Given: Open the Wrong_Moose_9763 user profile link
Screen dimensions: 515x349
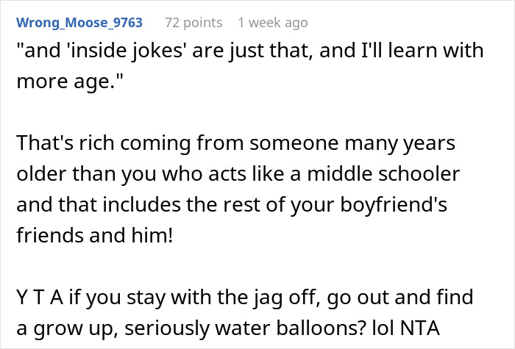Looking at the screenshot, I should pyautogui.click(x=79, y=23).
